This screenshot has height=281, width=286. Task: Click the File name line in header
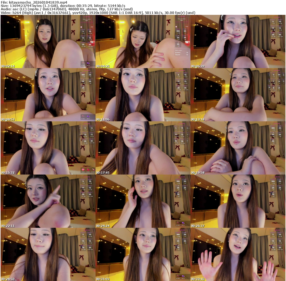click(34, 2)
